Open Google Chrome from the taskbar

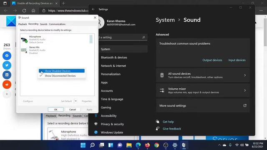[157, 145]
